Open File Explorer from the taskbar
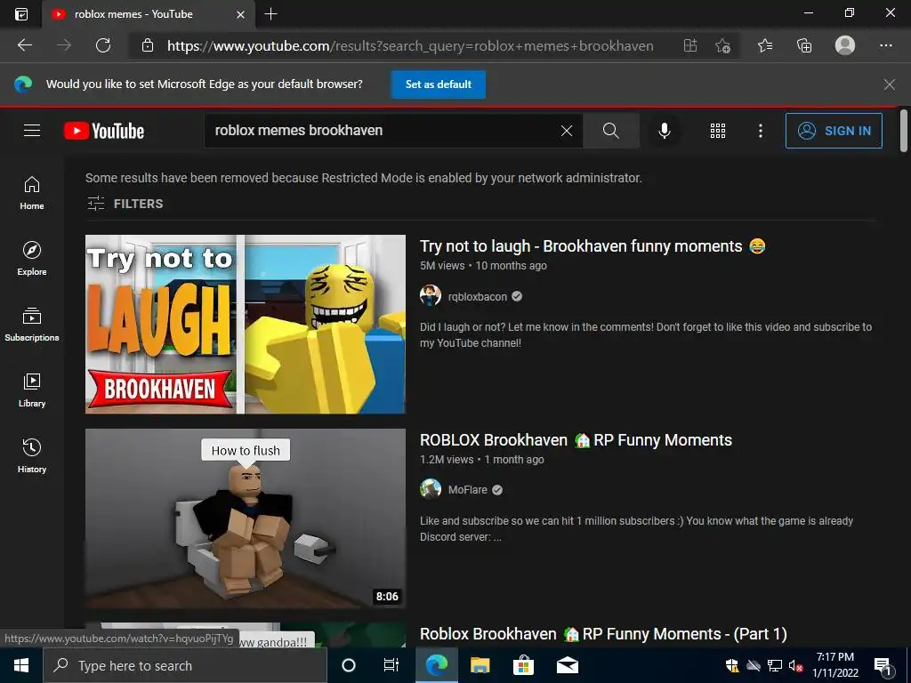 pos(480,665)
